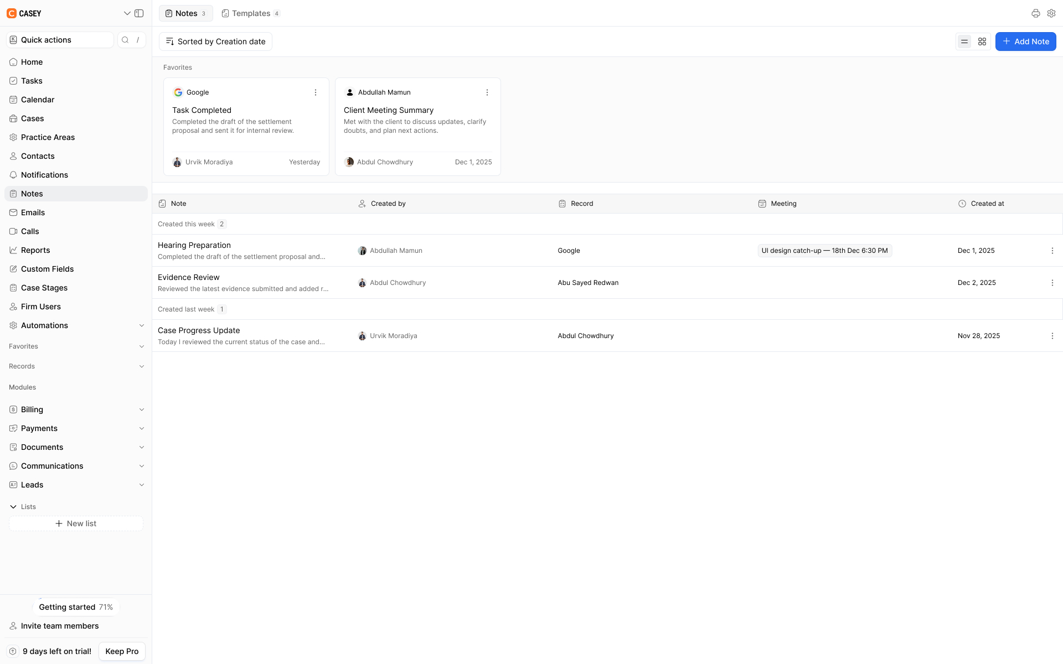Open the CASEY workspace dropdown chevron
Screen dimensions: 1063x664
click(127, 13)
